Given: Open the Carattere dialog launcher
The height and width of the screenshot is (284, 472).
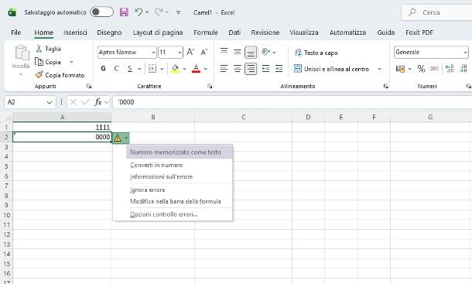Looking at the screenshot, I should (x=210, y=86).
